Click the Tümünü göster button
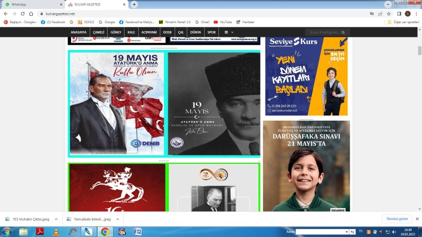 [x=397, y=219]
